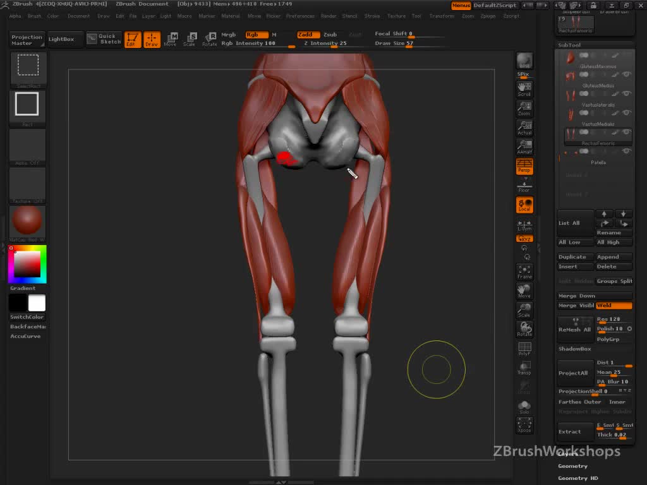Toggle PolyF polyframe display

(x=524, y=349)
